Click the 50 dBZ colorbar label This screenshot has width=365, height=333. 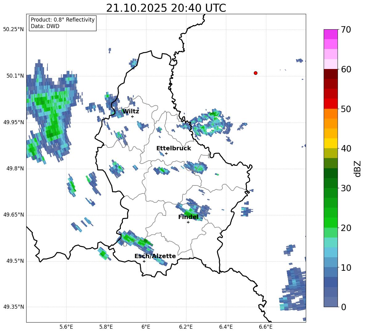coord(346,109)
